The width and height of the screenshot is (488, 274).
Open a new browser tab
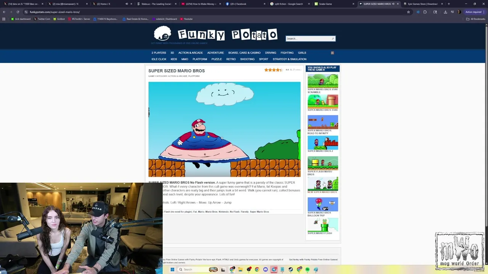pos(449,4)
